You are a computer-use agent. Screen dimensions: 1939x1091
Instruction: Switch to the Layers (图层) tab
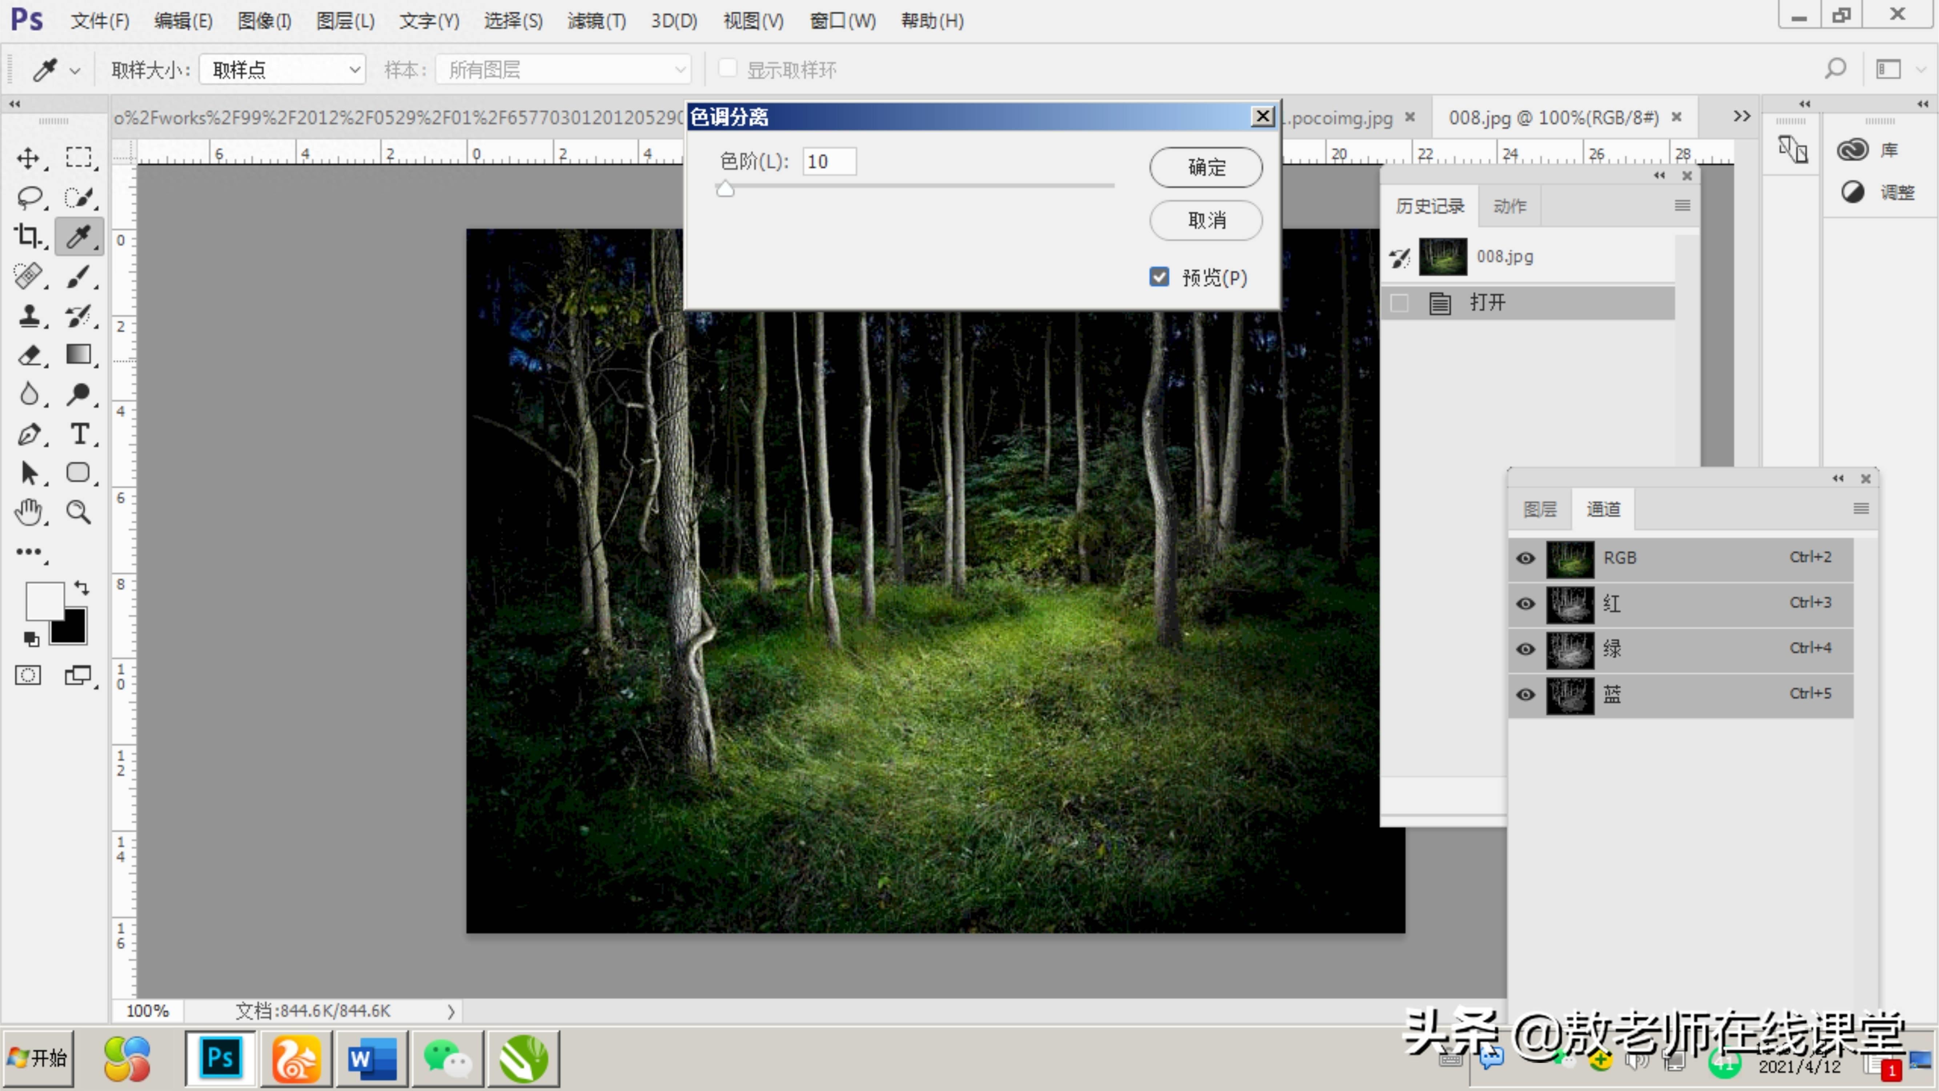coord(1540,510)
